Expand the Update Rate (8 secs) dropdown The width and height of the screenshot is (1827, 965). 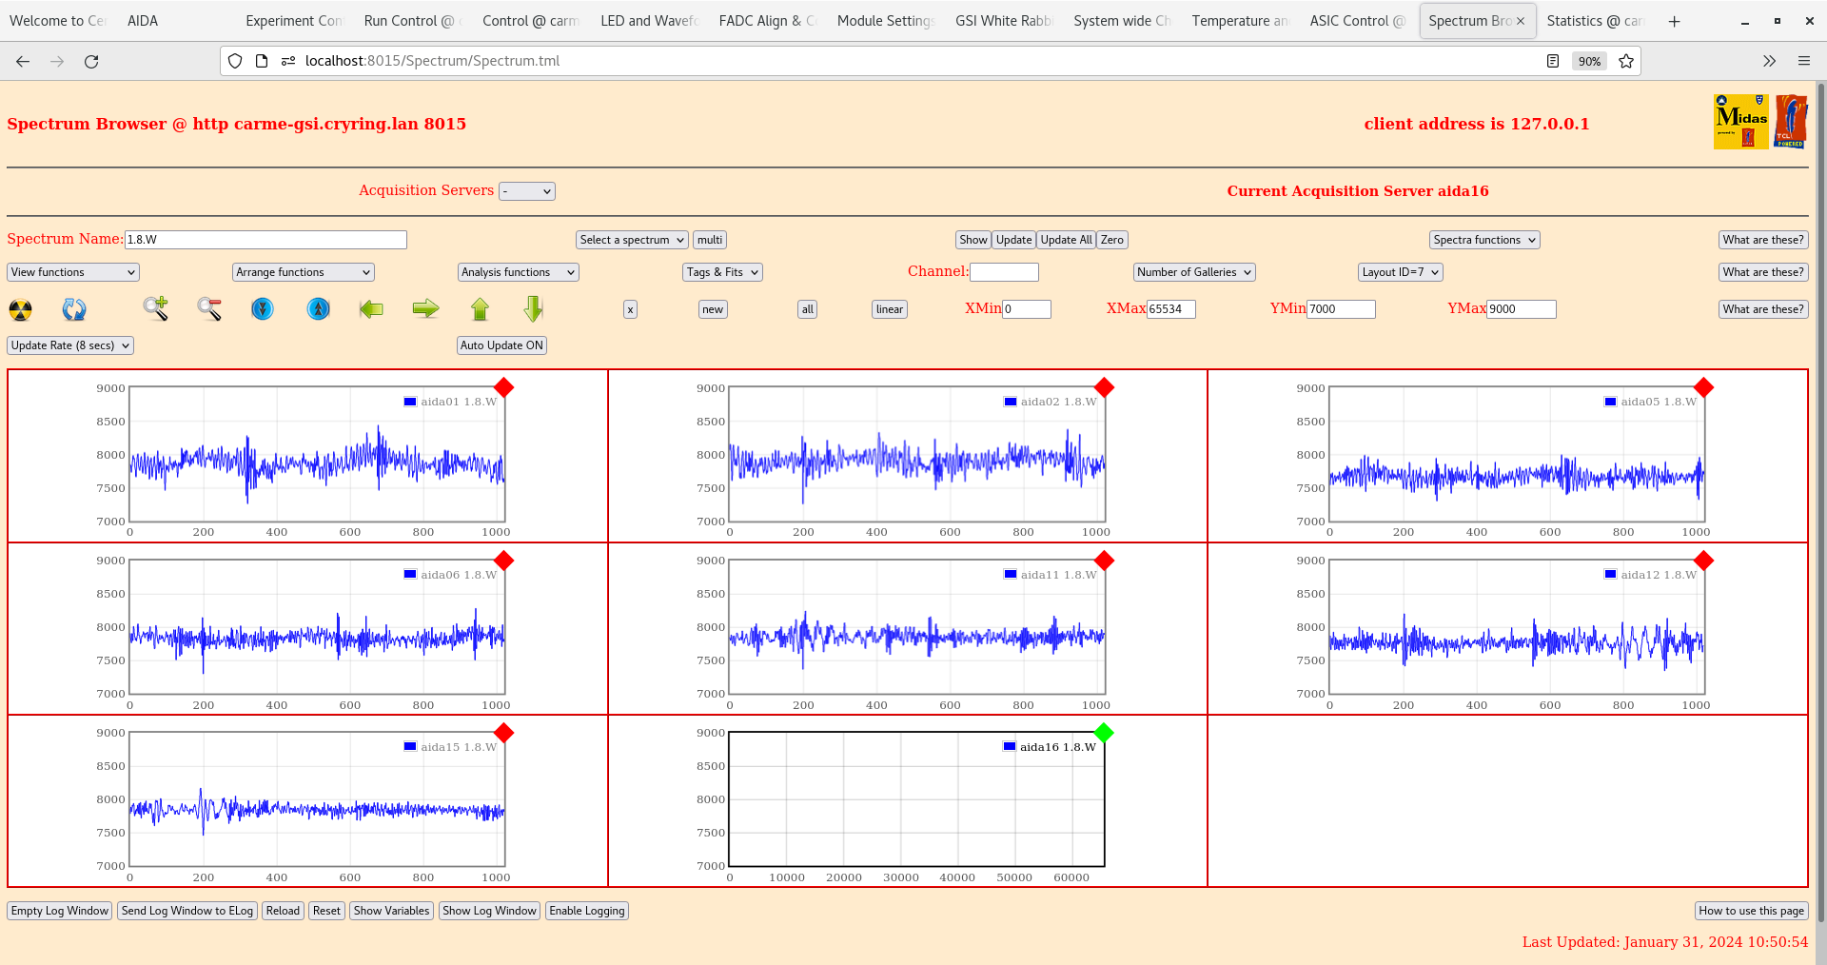click(70, 345)
